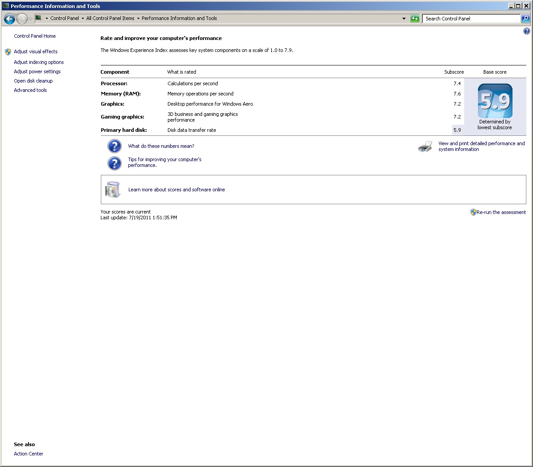Click the shield icon beside Re-run the assessment
This screenshot has width=533, height=467.
[x=473, y=212]
